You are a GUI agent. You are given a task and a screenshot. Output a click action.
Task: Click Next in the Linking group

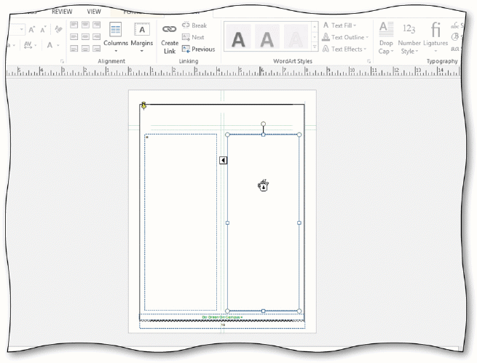pyautogui.click(x=193, y=37)
